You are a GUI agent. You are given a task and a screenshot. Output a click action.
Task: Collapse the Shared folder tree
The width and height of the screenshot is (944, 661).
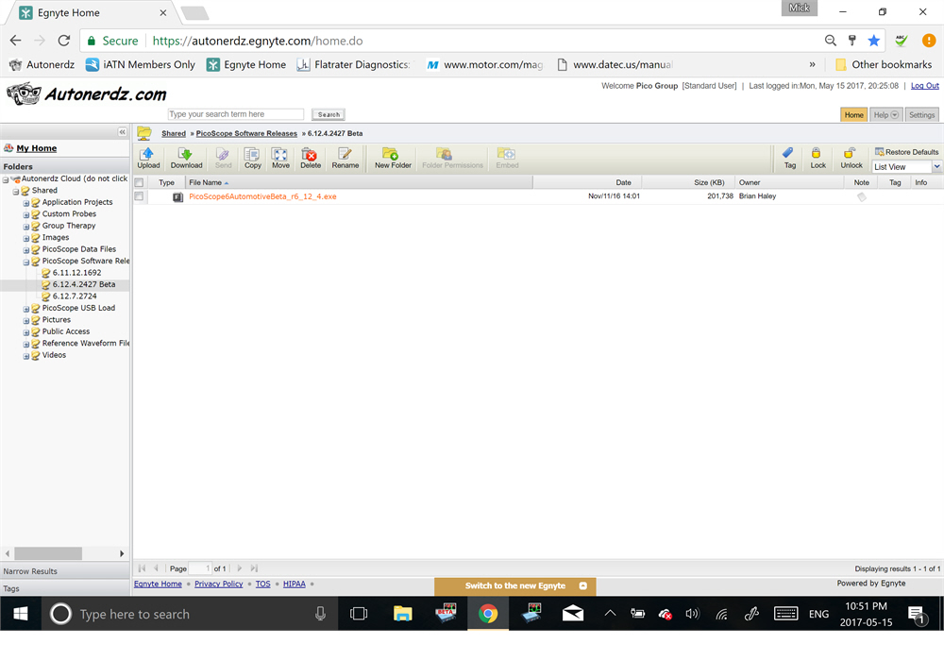pos(16,192)
